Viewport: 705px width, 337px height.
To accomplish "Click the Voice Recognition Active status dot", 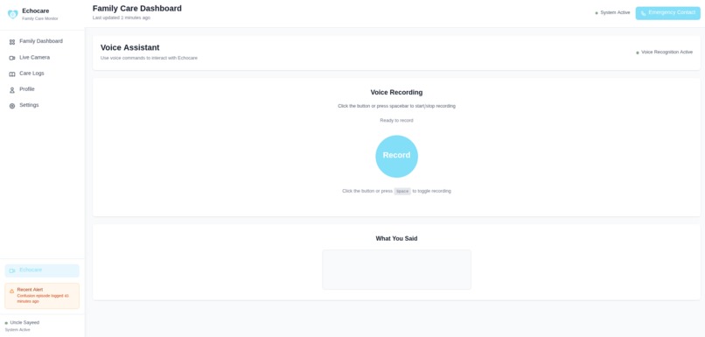I will 637,53.
